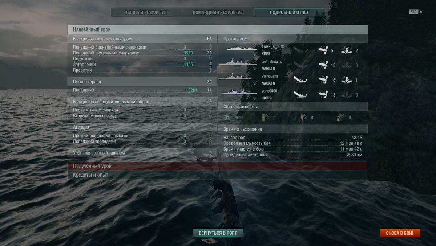Select the Подробный отчёт tab
The height and width of the screenshot is (246, 436).
(289, 12)
